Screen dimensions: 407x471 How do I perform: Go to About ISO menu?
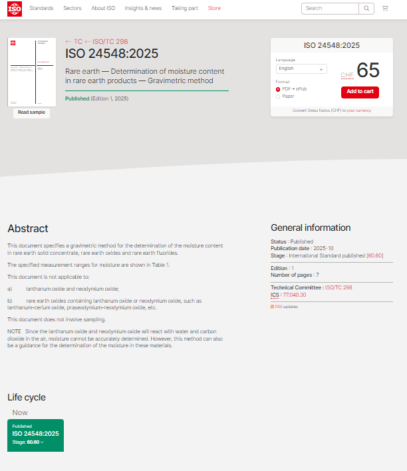102,9
